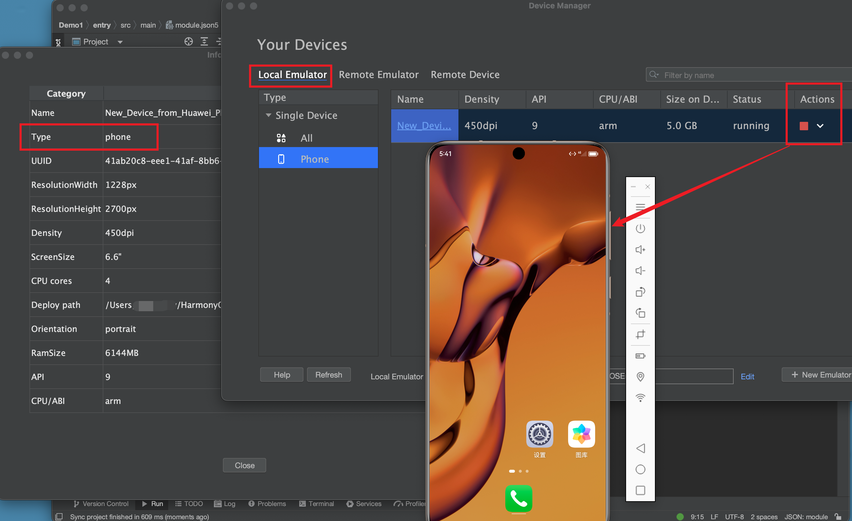Stop the running emulator with red square
Screen dimensions: 852x521
pyautogui.click(x=804, y=126)
